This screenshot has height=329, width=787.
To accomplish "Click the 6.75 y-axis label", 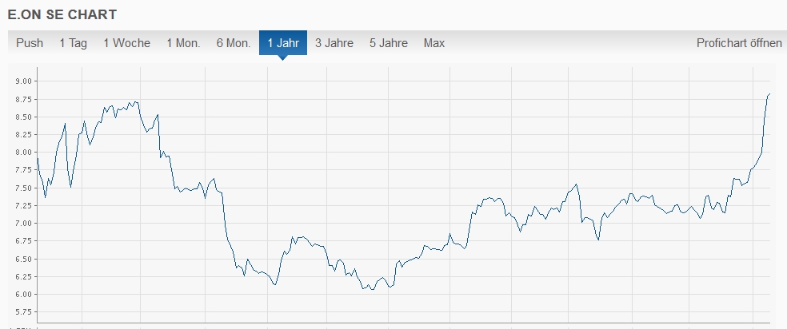I will tap(23, 241).
